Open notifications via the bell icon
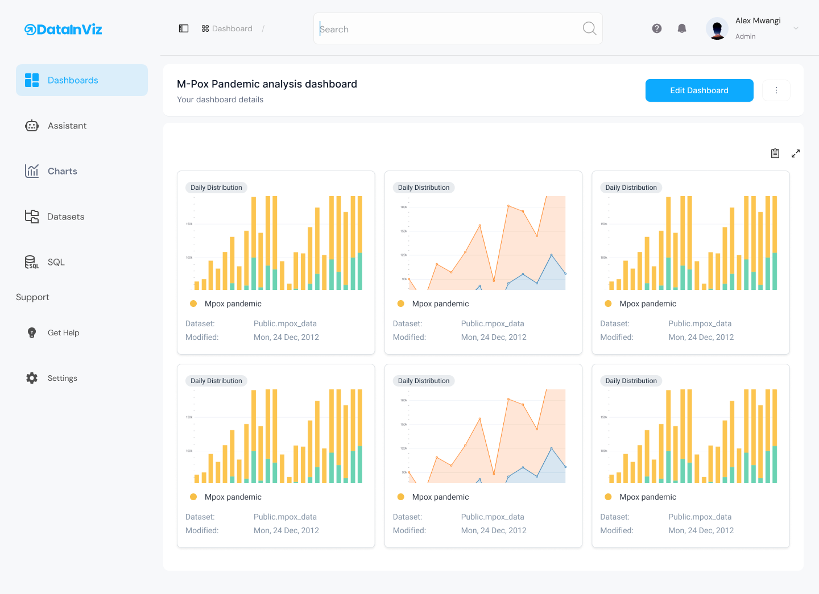This screenshot has width=819, height=594. point(681,28)
